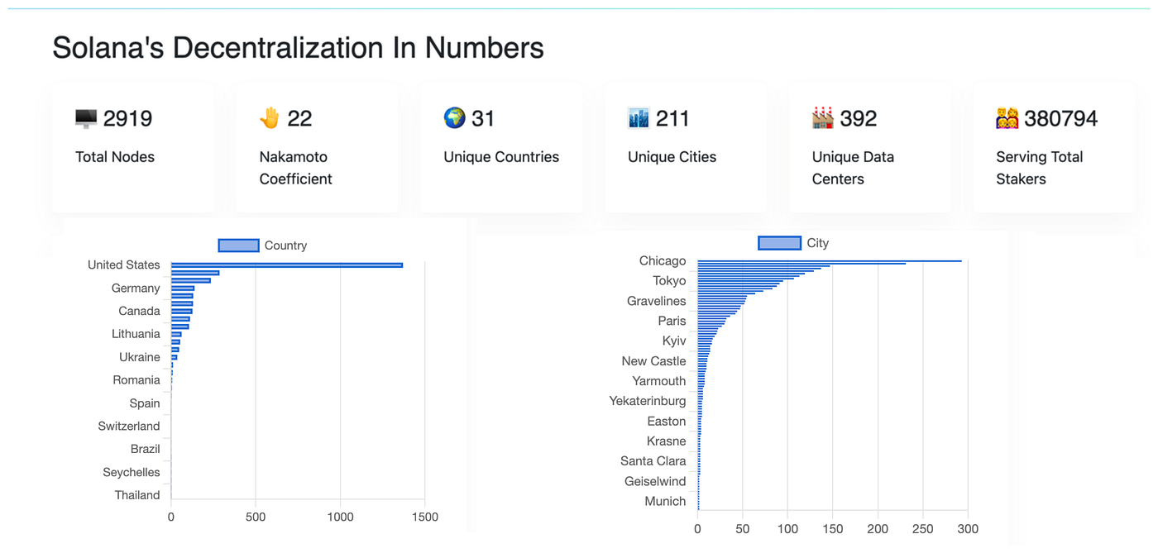Click the computer monitor icon beside 2919
The height and width of the screenshot is (553, 1158).
pyautogui.click(x=86, y=119)
